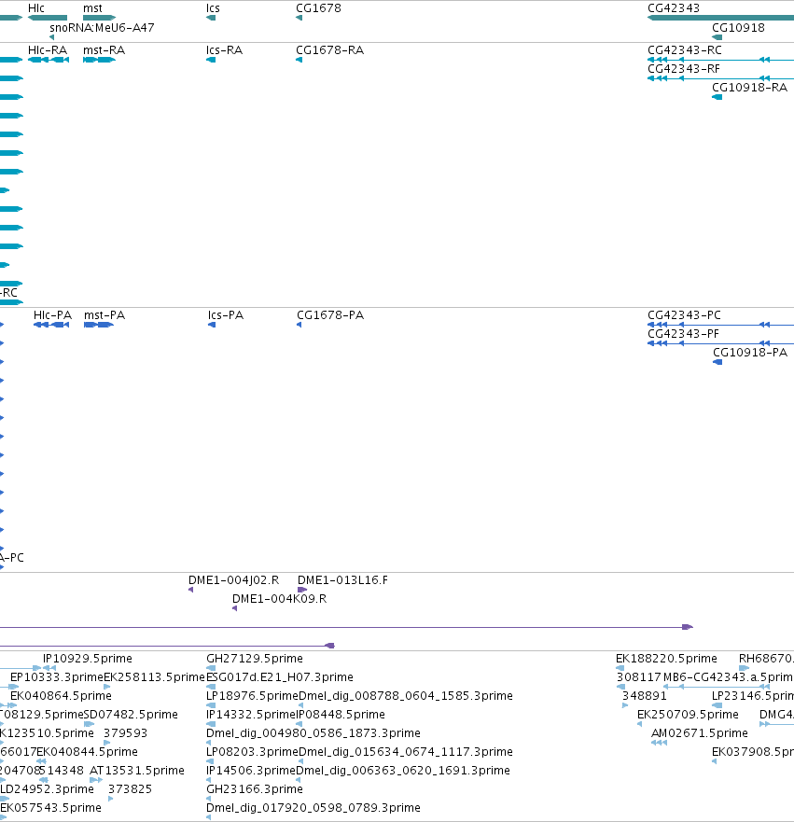Click the LP18976.5prime EST label
794x822 pixels.
(252, 696)
